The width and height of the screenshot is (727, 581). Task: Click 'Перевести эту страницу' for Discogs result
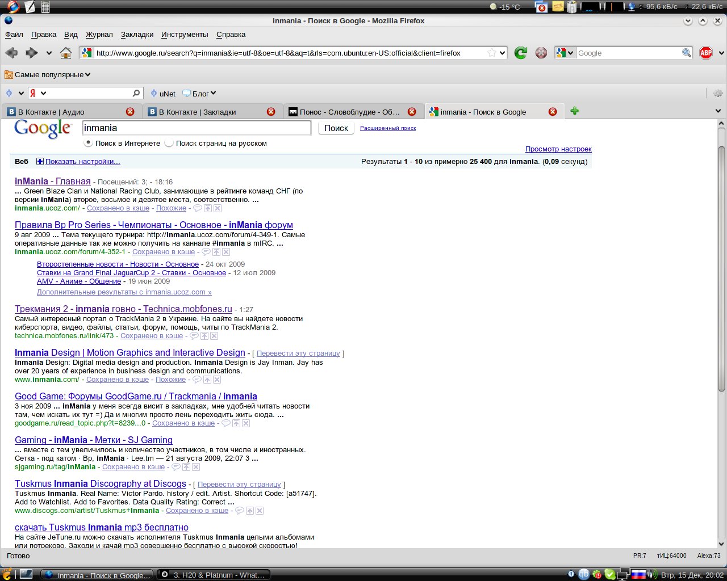(239, 485)
